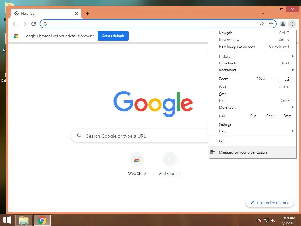
Task: Click Copy in the Edit row
Action: (270, 116)
